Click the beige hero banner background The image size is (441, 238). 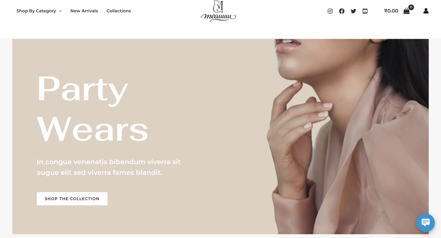coord(207,83)
